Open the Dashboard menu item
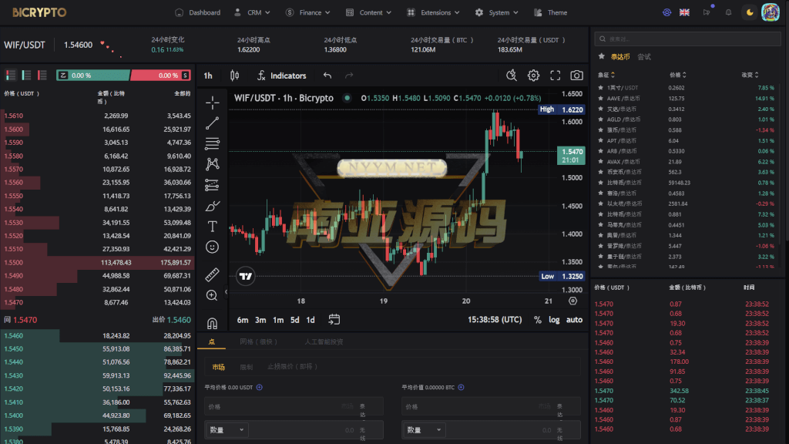Viewport: 789px width, 444px height. pyautogui.click(x=198, y=12)
